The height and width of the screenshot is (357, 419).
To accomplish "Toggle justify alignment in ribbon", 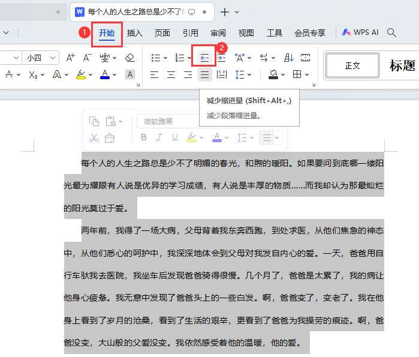I will [x=204, y=74].
